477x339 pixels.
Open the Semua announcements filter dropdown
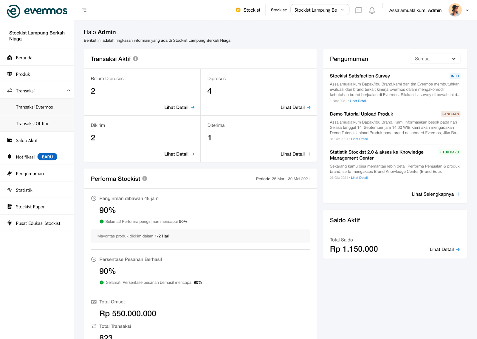click(435, 58)
